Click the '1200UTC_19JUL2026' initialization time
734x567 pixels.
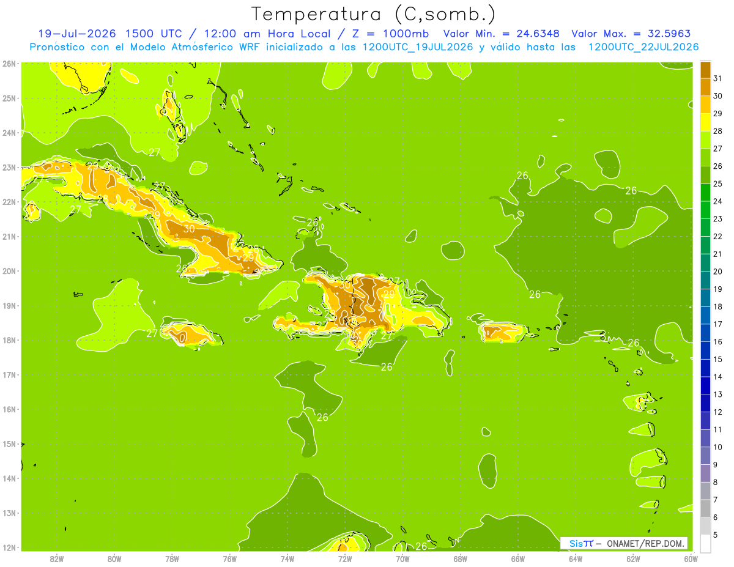point(418,47)
